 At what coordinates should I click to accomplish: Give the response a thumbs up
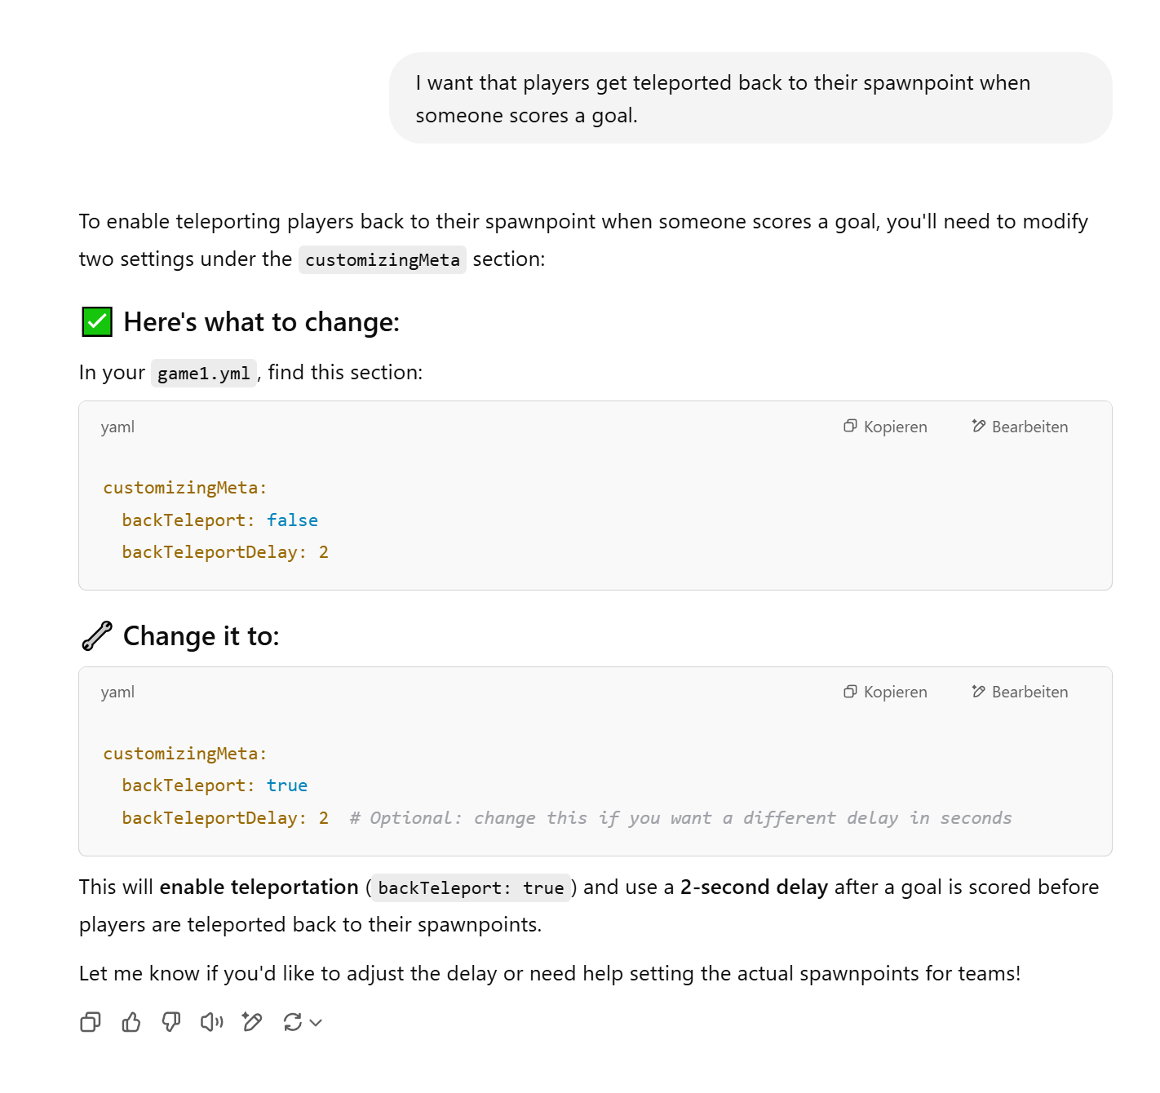tap(131, 1022)
